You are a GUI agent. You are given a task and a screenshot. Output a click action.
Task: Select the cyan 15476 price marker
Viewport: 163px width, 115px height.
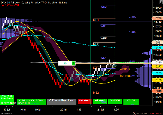pos(157,48)
